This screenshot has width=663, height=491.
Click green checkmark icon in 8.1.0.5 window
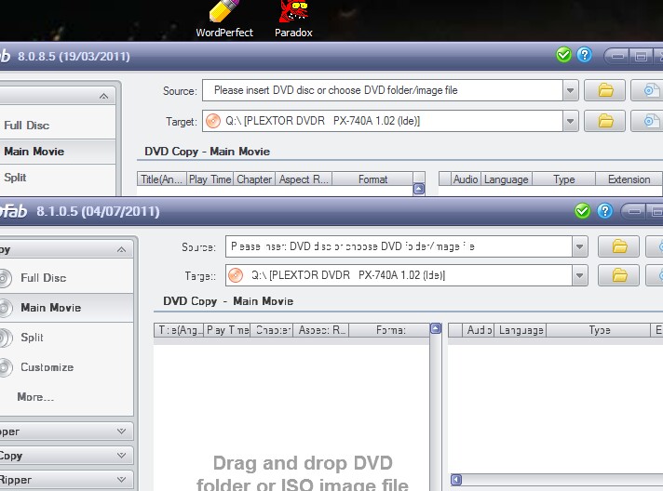582,211
